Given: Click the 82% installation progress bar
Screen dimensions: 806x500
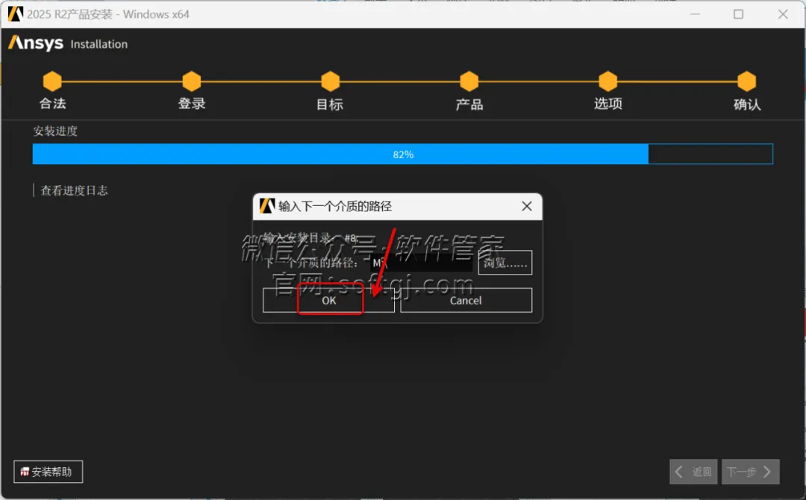Looking at the screenshot, I should tap(402, 154).
